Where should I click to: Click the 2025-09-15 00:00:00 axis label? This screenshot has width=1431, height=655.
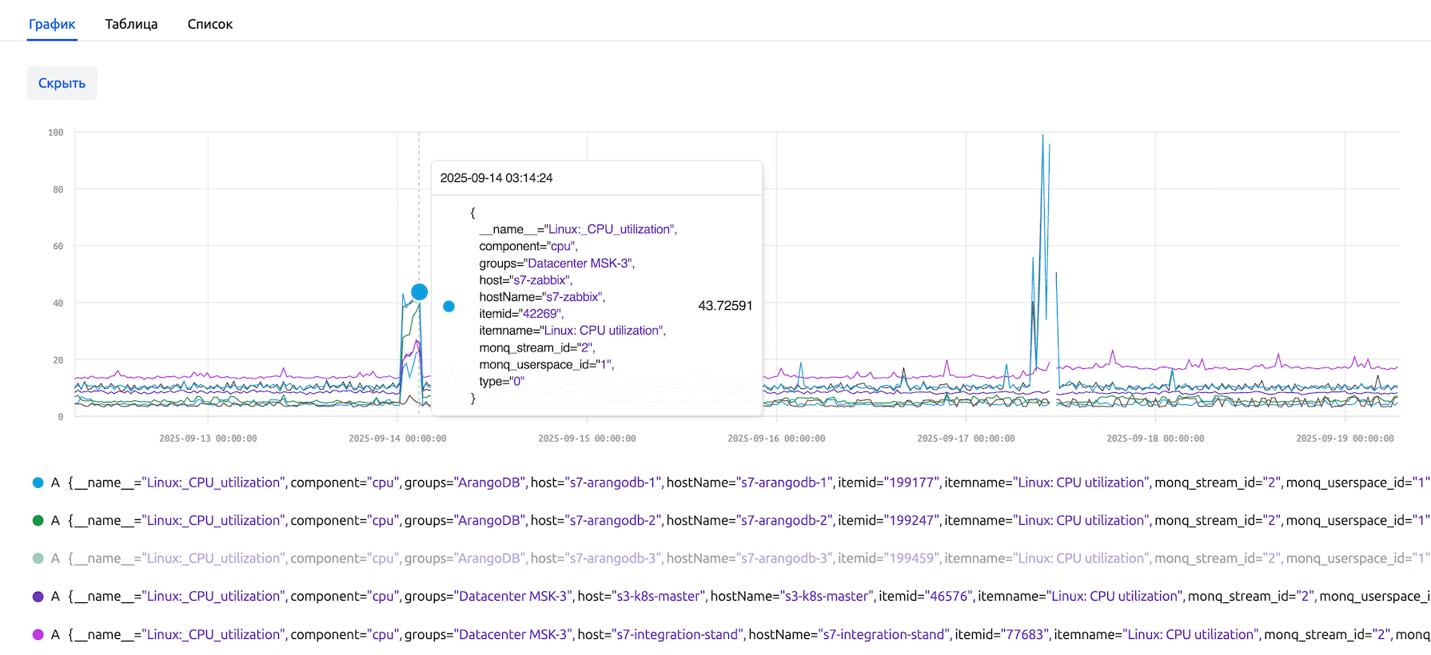pyautogui.click(x=587, y=439)
